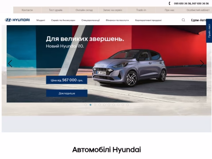Click the Едем-Авто dealer name
This screenshot has height=159, width=212.
pyautogui.click(x=198, y=20)
